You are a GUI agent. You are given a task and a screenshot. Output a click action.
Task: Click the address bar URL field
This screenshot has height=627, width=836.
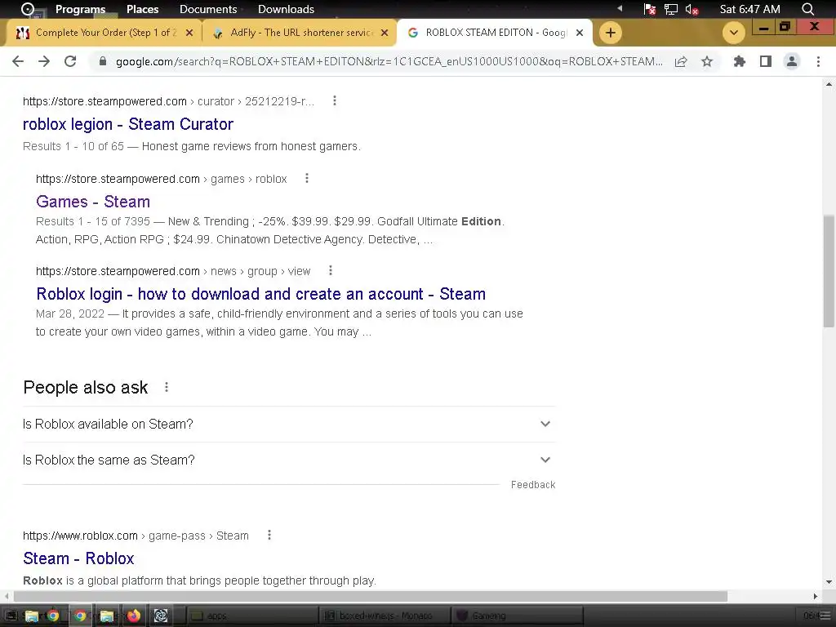[389, 61]
